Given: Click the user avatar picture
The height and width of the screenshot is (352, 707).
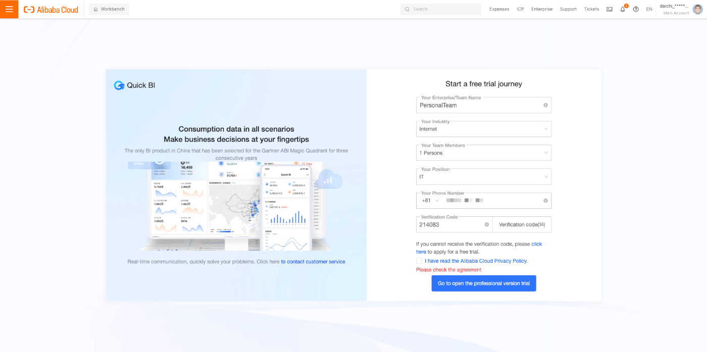Looking at the screenshot, I should [697, 9].
